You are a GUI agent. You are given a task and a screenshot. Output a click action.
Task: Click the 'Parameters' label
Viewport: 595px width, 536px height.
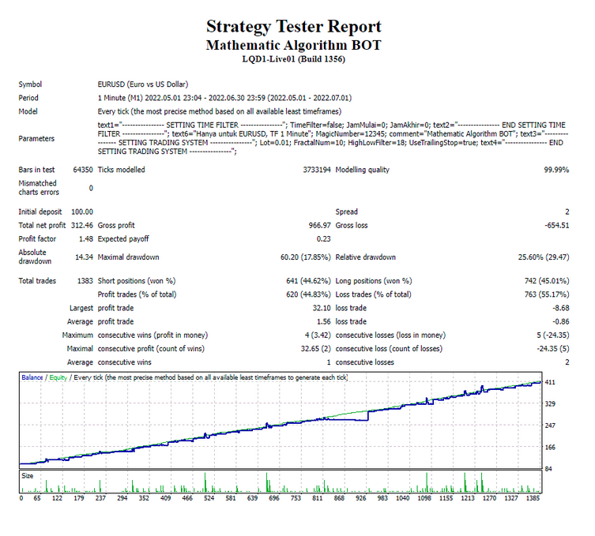click(x=36, y=138)
